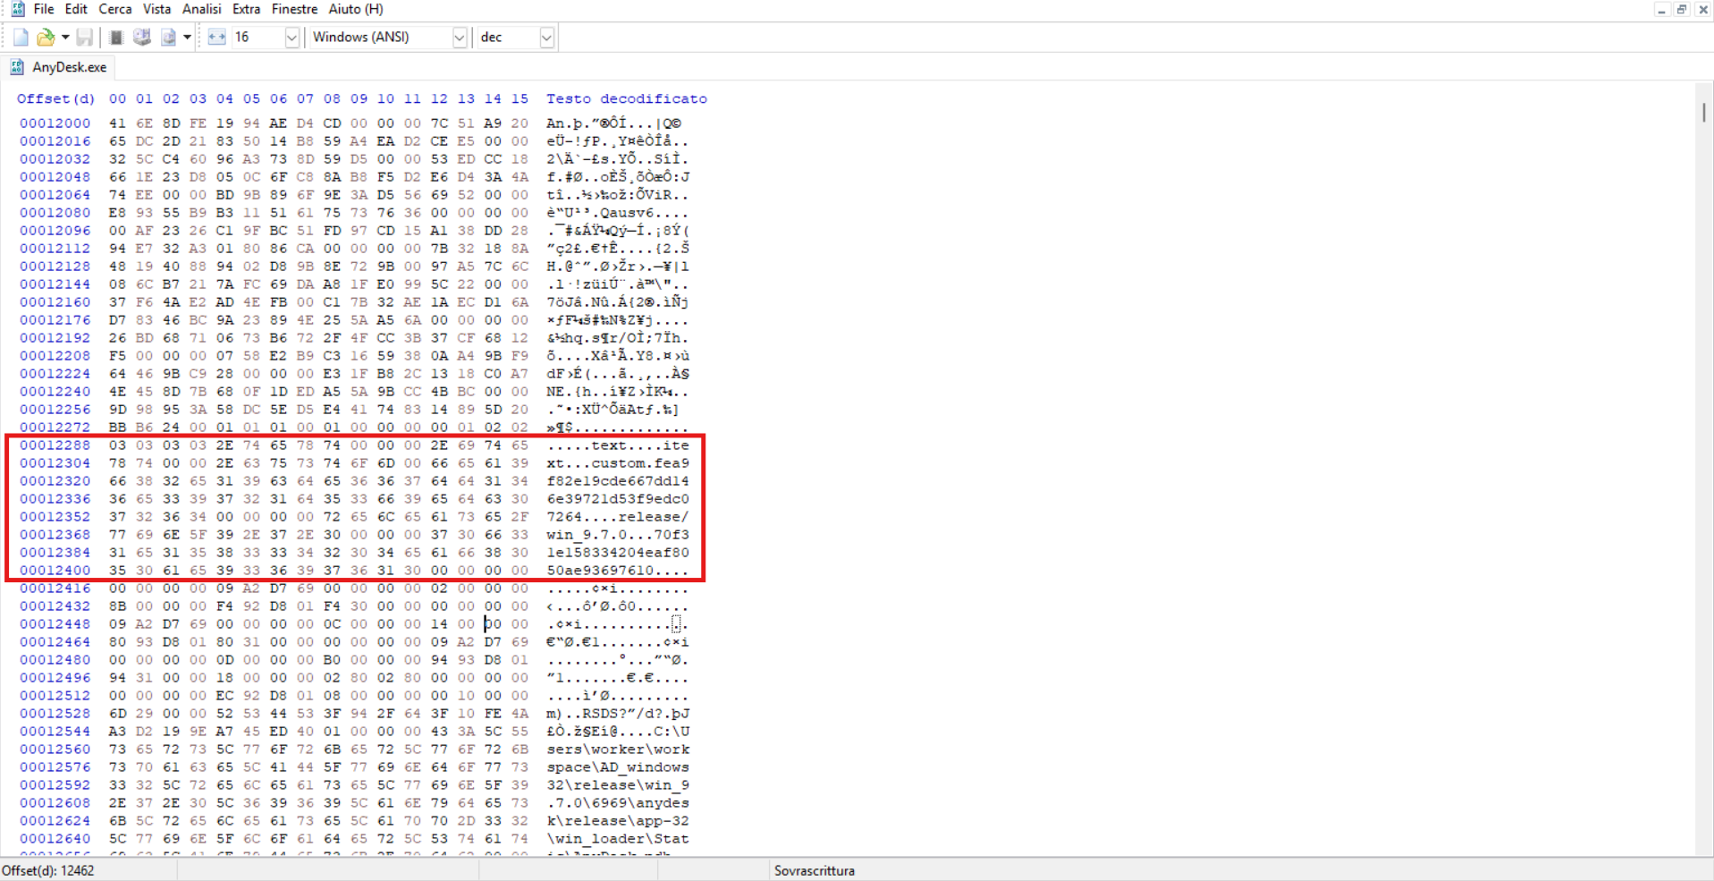Expand the bytes per row dropdown showing 16

291,38
